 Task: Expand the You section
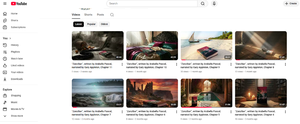[x=7, y=38]
